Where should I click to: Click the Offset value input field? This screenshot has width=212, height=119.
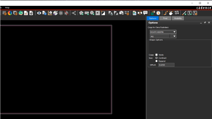pyautogui.click(x=166, y=65)
